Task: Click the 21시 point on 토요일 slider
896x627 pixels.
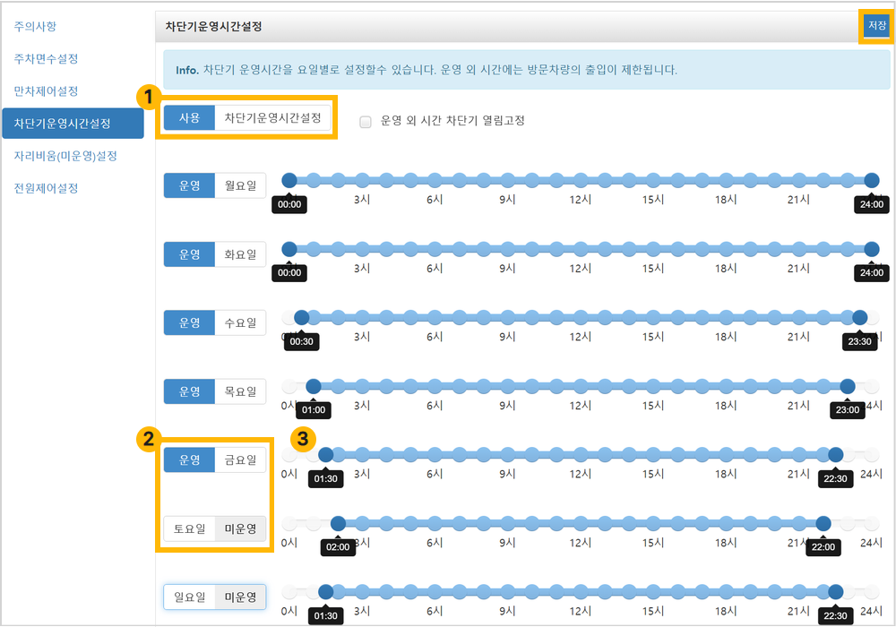Action: tap(799, 524)
